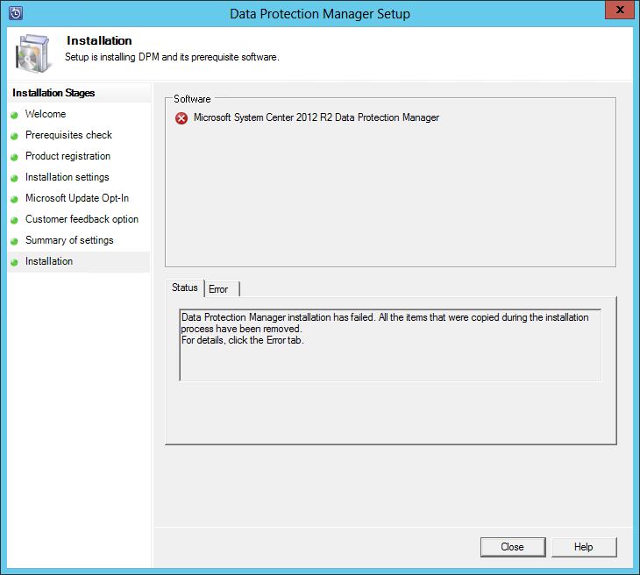Select the Summary of settings stage
Viewport: 640px width, 575px height.
click(x=69, y=240)
